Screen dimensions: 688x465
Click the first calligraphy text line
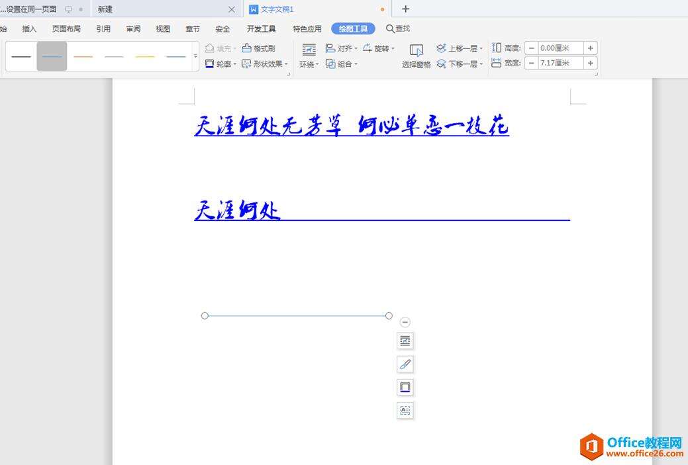click(352, 126)
